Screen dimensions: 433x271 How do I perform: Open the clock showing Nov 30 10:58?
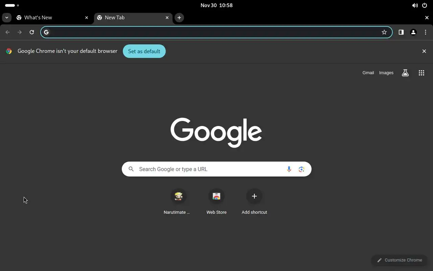click(216, 5)
